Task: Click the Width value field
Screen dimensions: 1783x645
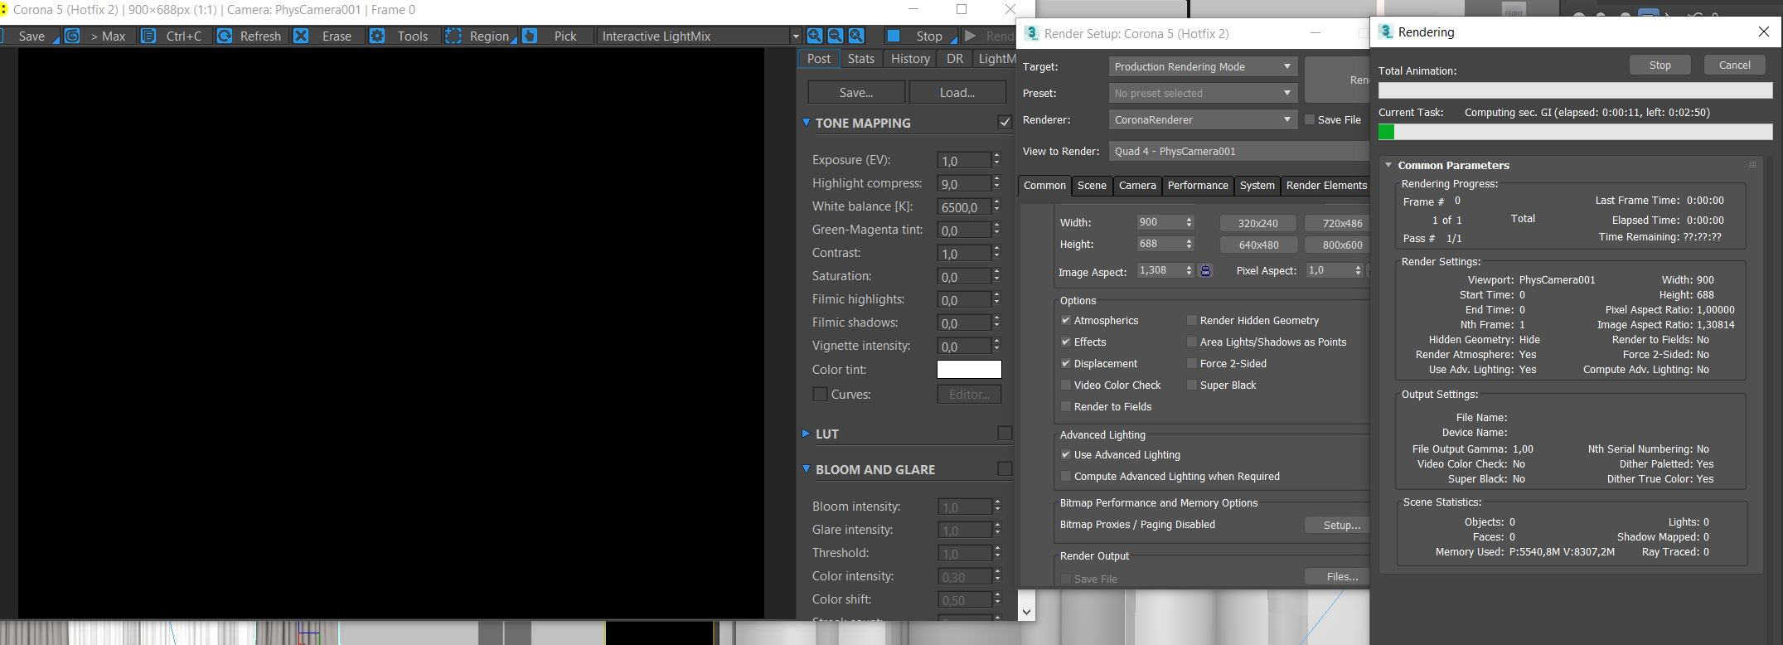Action: (1160, 222)
